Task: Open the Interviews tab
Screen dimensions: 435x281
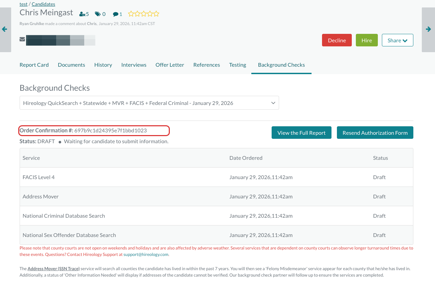Action: 134,65
